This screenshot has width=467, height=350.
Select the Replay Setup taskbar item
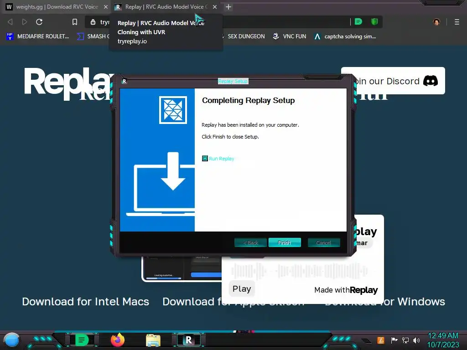coord(188,340)
